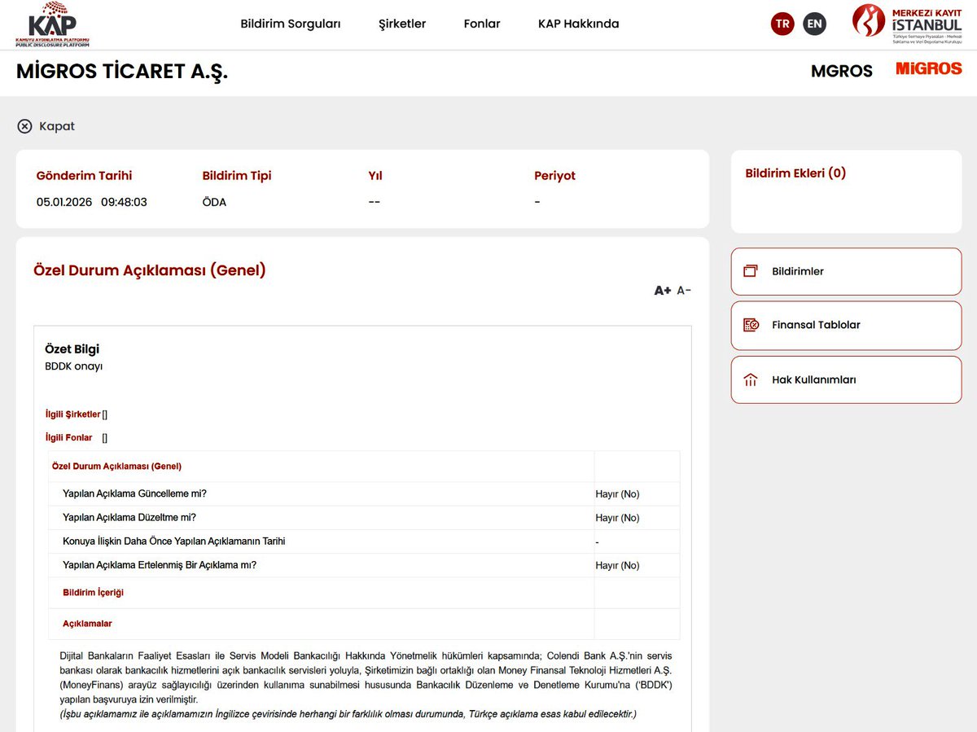Click the MGROS ticker code
This screenshot has width=977, height=732.
pyautogui.click(x=842, y=71)
